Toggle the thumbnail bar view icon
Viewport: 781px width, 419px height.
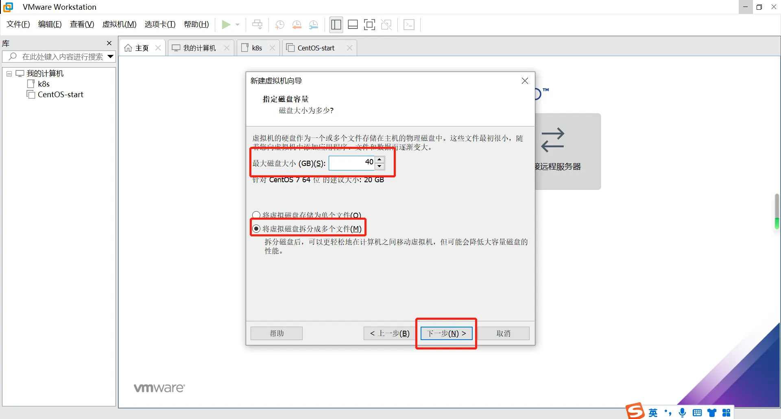tap(353, 25)
